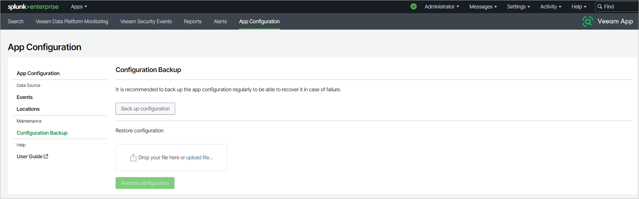Click the upload arrow icon in drop zone
Viewport: 639px width, 199px height.
coord(133,158)
